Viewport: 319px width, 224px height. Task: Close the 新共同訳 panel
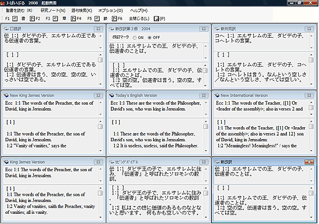[309, 29]
